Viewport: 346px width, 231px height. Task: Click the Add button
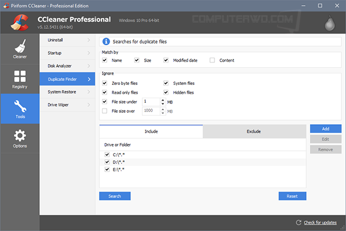click(x=325, y=129)
